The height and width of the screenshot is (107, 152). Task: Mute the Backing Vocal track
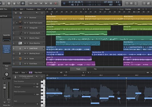pyautogui.click(x=25, y=53)
